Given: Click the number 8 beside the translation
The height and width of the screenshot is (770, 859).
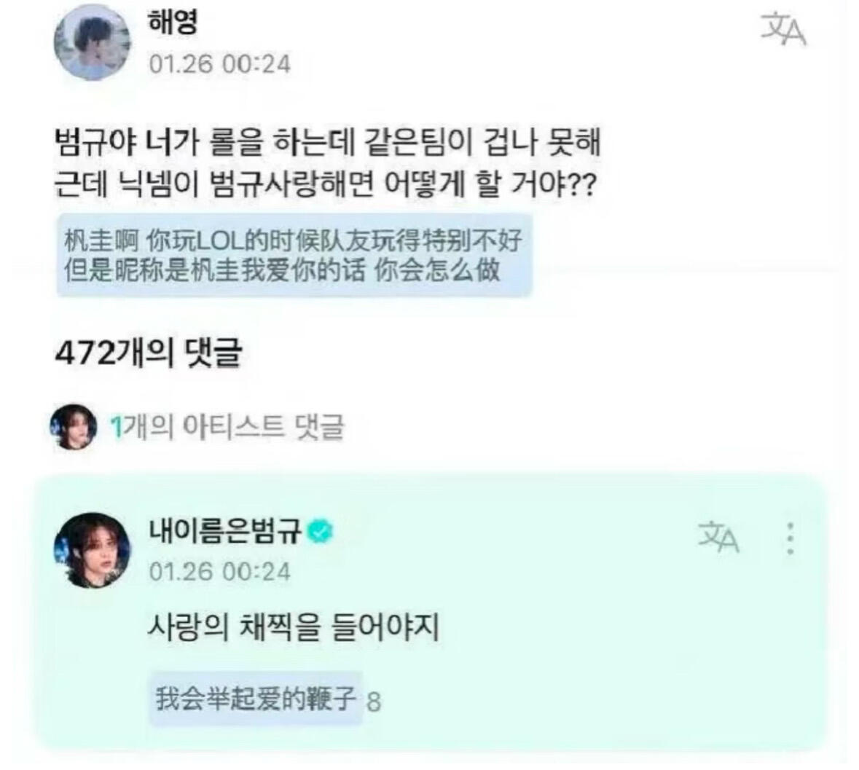Looking at the screenshot, I should click(374, 702).
